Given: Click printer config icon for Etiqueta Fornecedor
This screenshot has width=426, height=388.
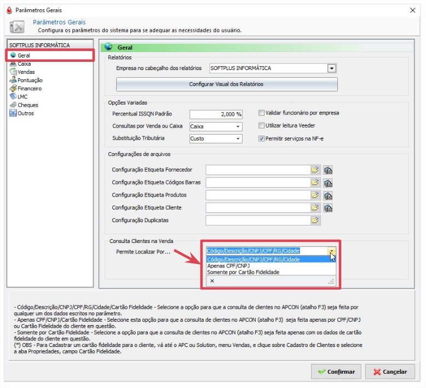Looking at the screenshot, I should click(328, 170).
